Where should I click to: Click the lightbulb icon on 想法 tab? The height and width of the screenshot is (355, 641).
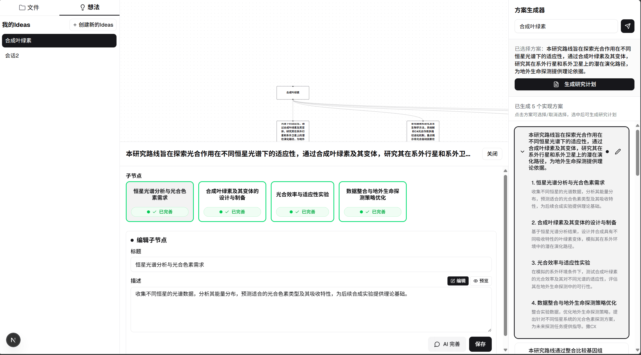pos(83,8)
